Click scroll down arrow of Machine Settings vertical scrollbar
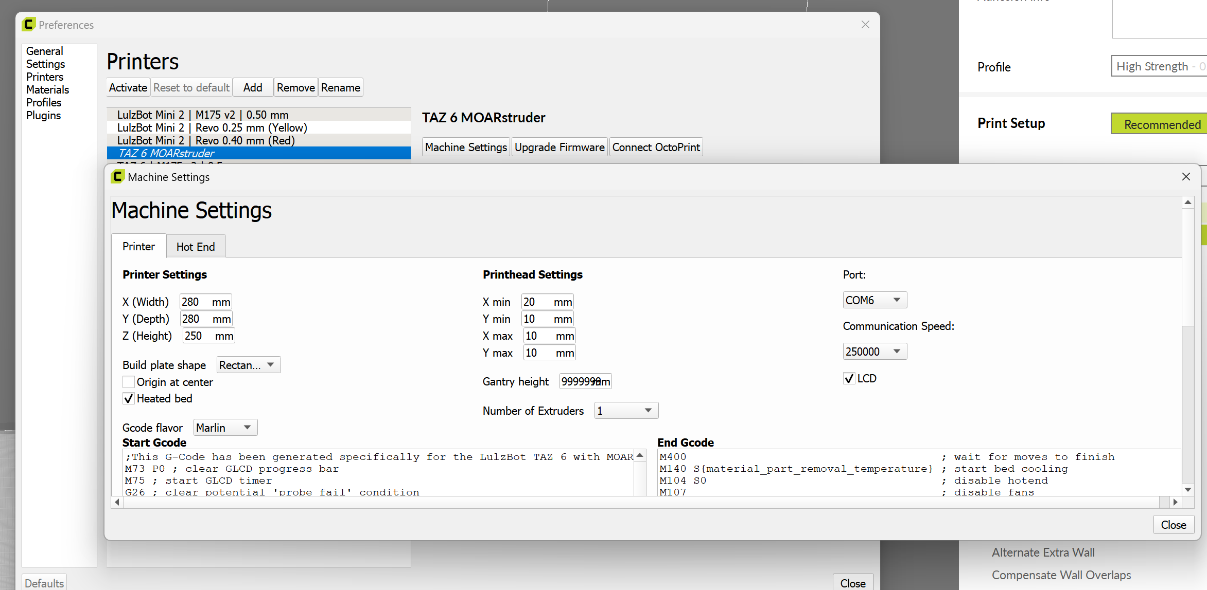The width and height of the screenshot is (1207, 590). coord(1188,490)
